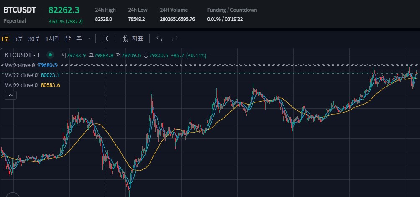
Task: Click the BTCUSDT symbol name in header
Action: click(x=20, y=10)
